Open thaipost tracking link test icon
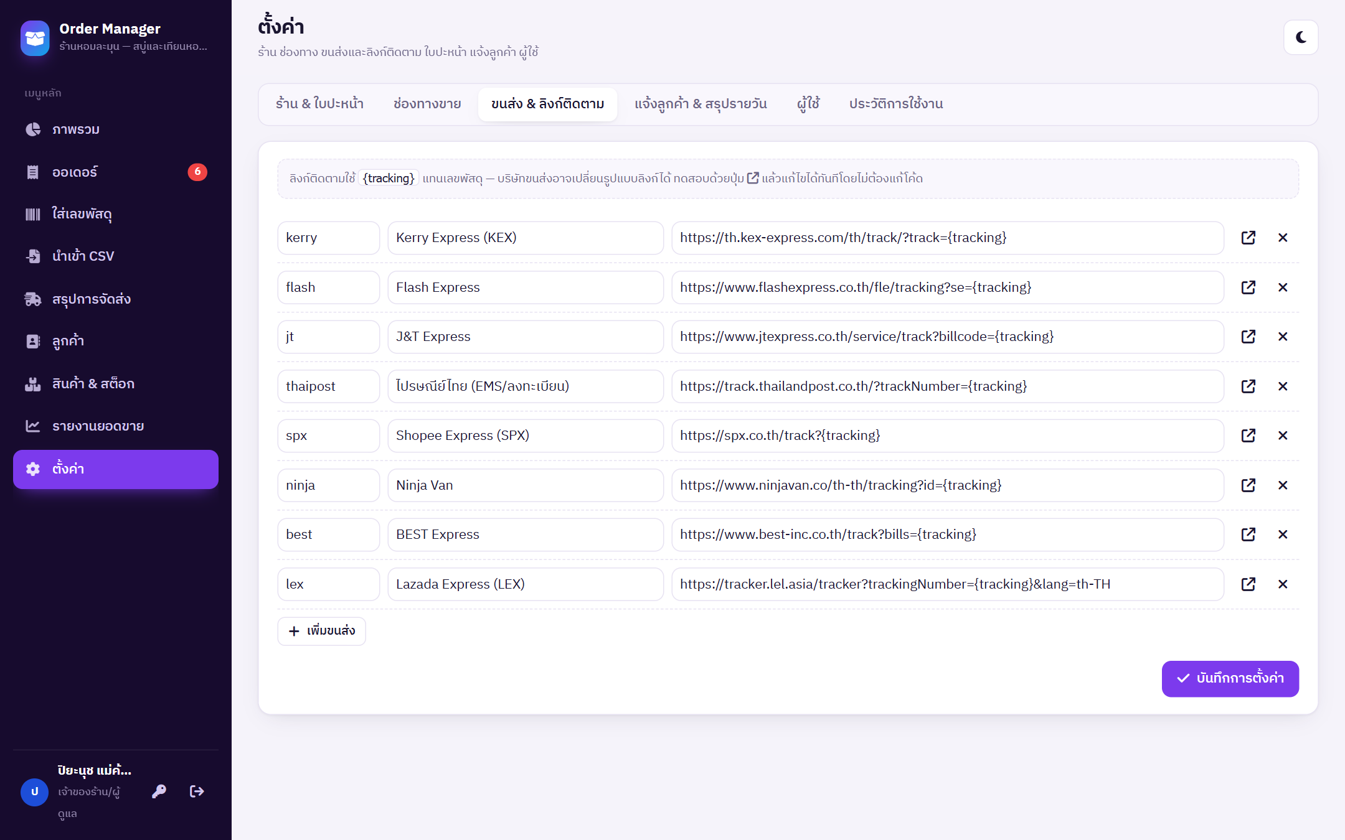This screenshot has width=1345, height=840. point(1248,386)
